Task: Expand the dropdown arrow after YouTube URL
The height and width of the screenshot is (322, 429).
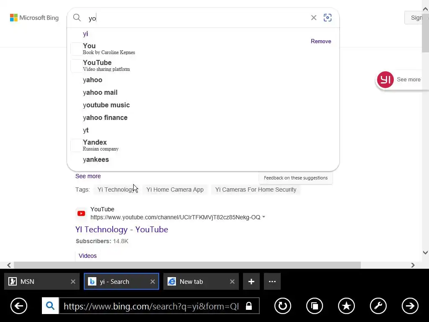Action: pyautogui.click(x=264, y=217)
